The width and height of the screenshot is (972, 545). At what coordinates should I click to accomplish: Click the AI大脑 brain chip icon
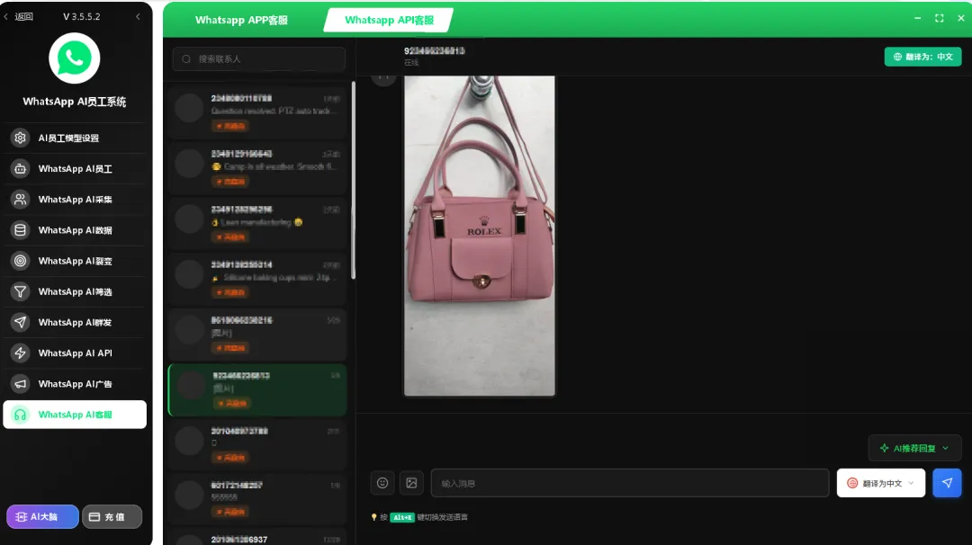(21, 516)
